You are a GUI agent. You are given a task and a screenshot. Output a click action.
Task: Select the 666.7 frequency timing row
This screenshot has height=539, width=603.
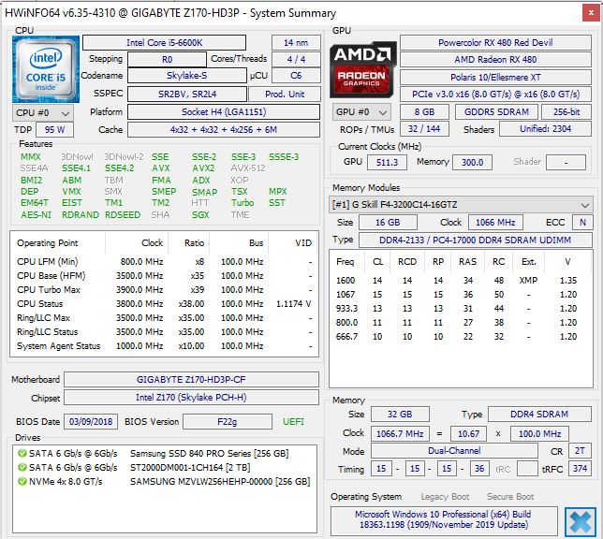pyautogui.click(x=461, y=336)
